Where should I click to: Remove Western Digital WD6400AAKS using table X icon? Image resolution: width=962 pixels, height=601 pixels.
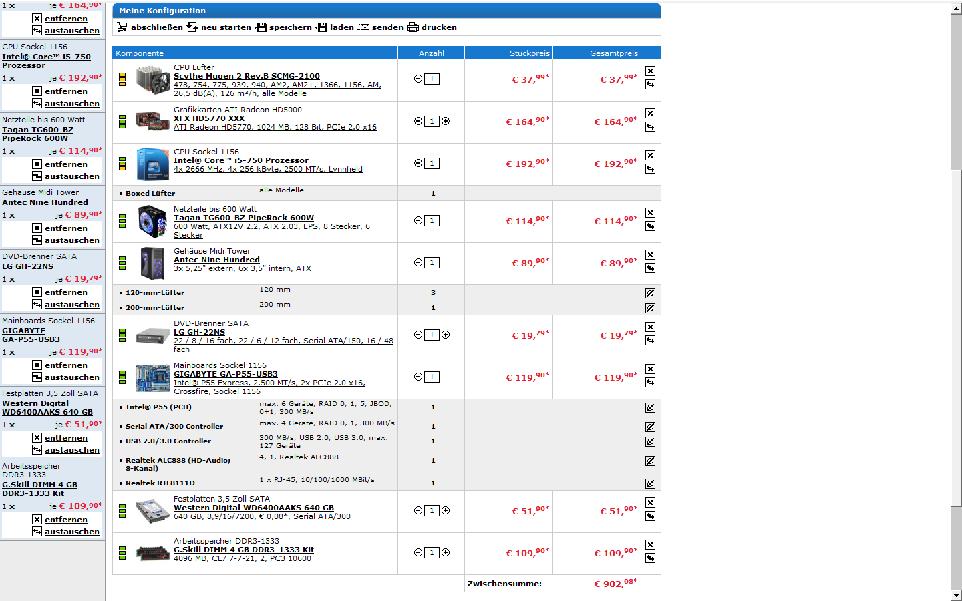click(650, 503)
